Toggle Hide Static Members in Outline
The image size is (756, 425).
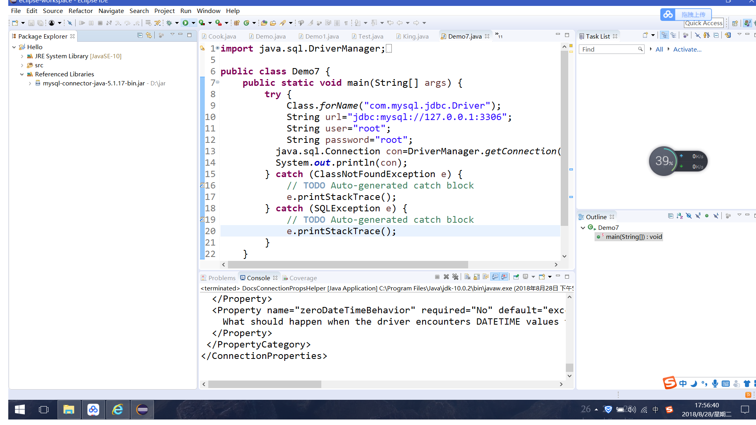698,216
